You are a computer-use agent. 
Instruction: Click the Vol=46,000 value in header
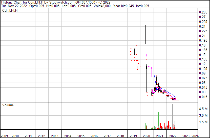coord(102,6)
